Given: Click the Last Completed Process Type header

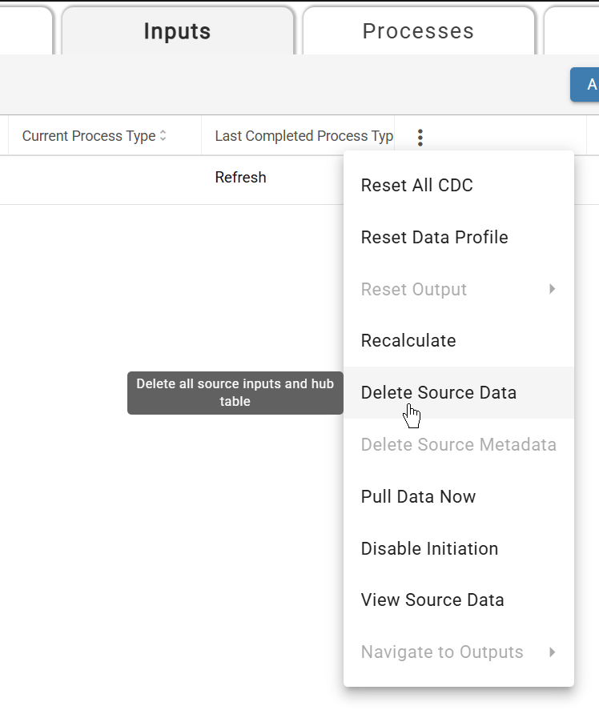Looking at the screenshot, I should [x=302, y=135].
